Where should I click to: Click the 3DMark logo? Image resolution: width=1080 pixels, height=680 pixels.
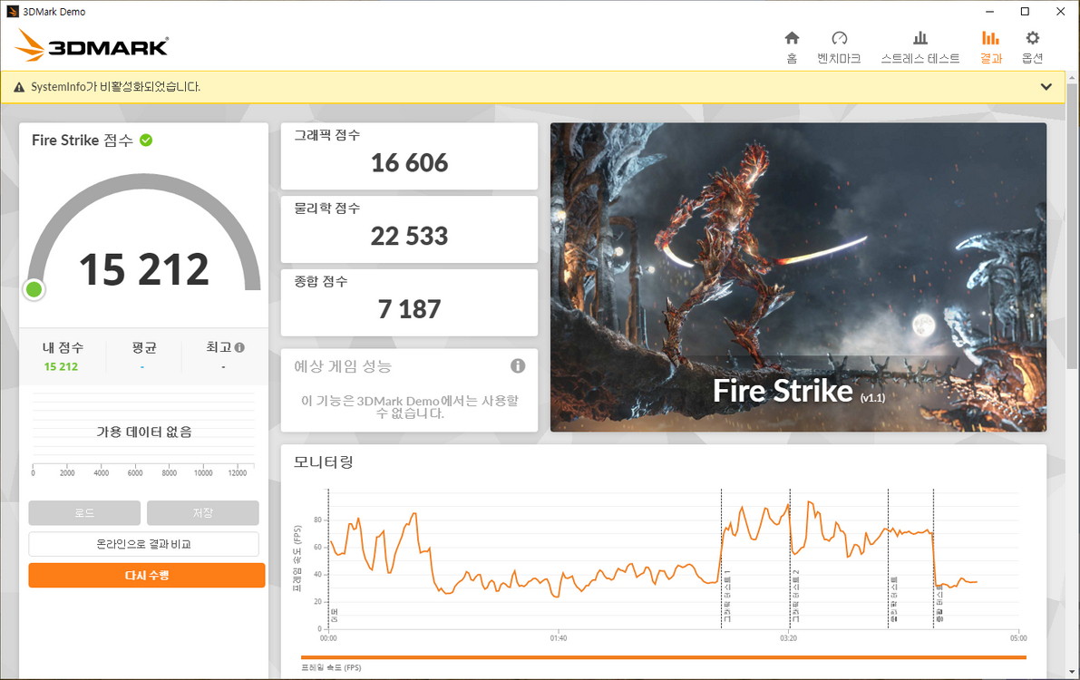[92, 45]
